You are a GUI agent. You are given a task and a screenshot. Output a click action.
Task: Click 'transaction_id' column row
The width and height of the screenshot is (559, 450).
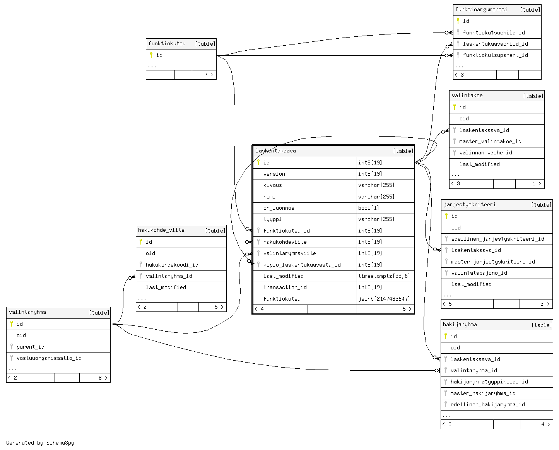click(333, 287)
